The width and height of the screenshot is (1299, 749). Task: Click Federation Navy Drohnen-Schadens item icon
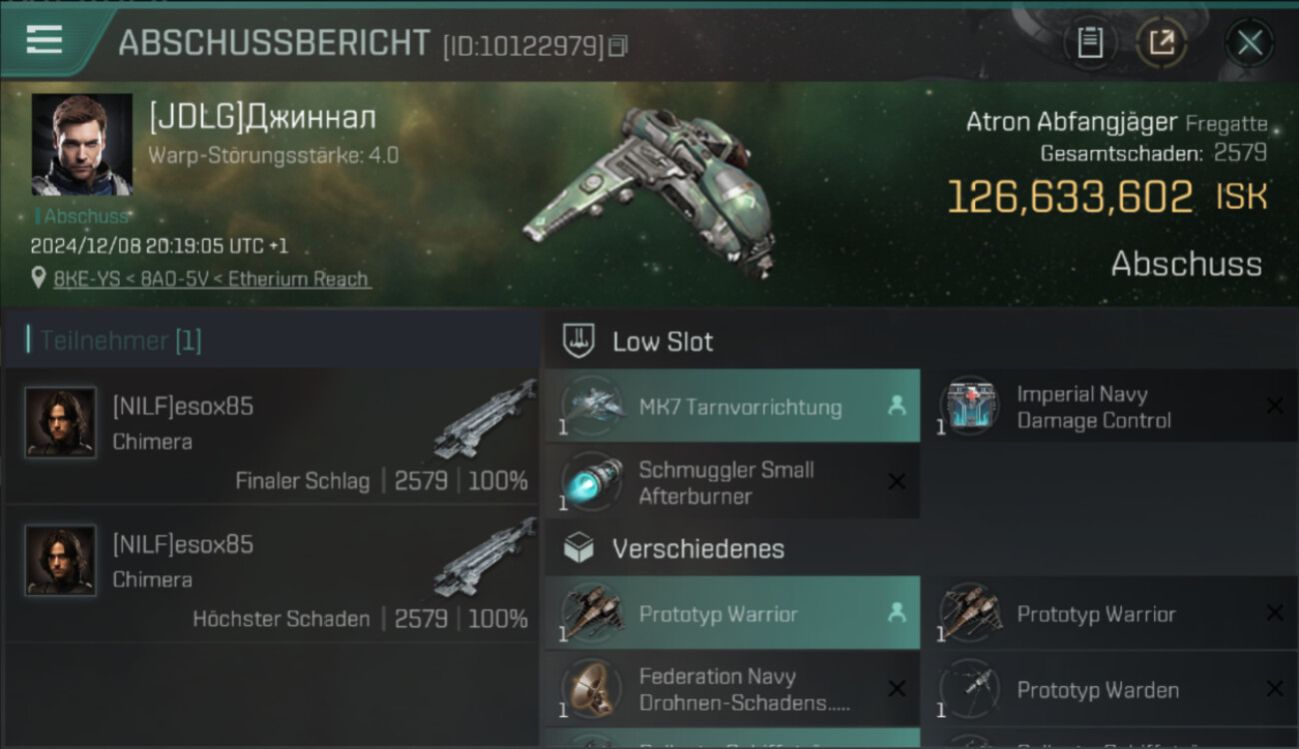[x=592, y=689]
